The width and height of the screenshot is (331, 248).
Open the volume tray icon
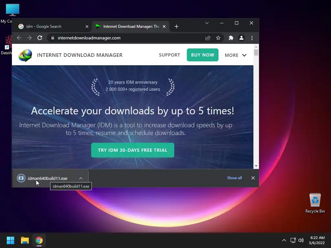point(301,240)
